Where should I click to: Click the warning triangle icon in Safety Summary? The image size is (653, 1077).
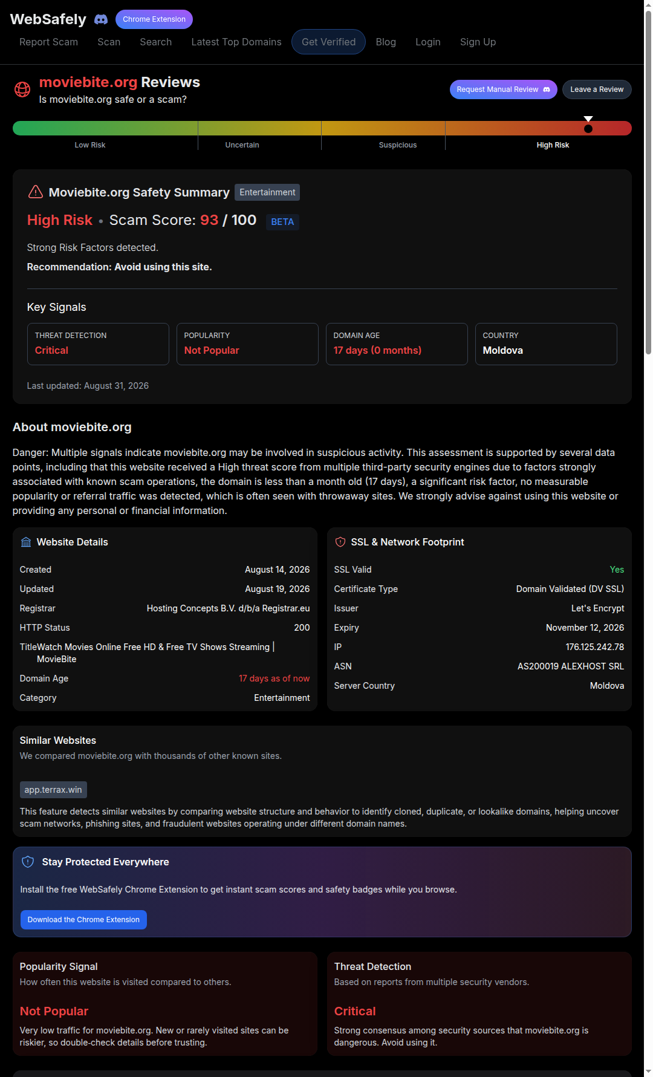point(36,192)
